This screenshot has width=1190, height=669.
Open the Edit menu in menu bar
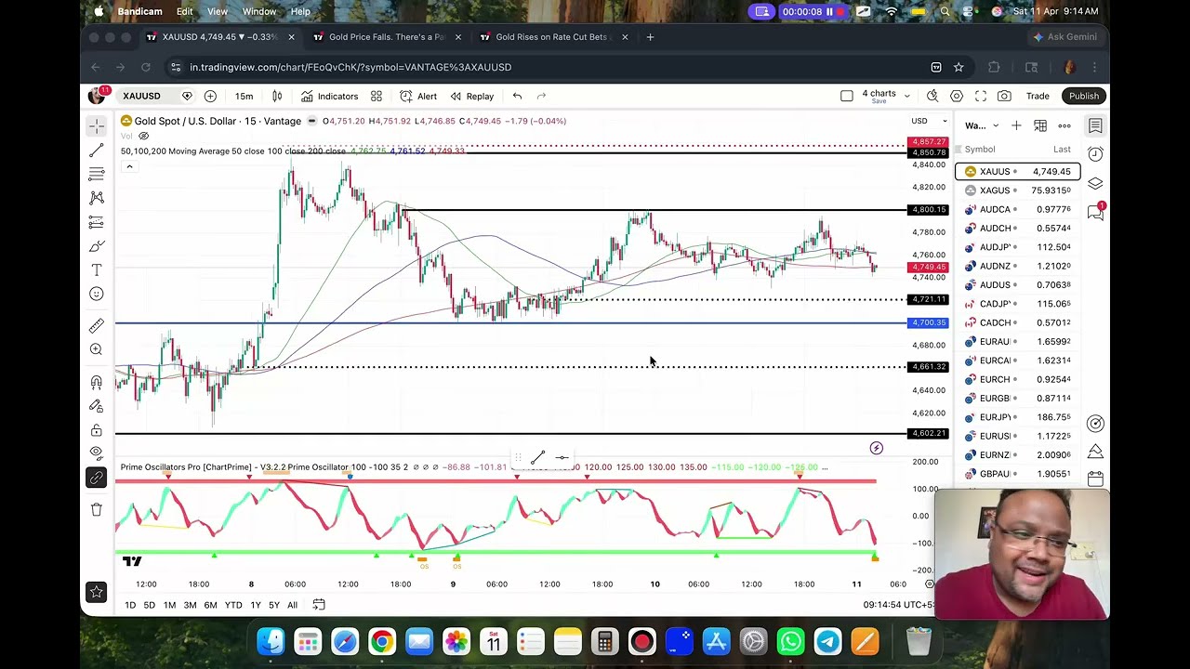(185, 11)
